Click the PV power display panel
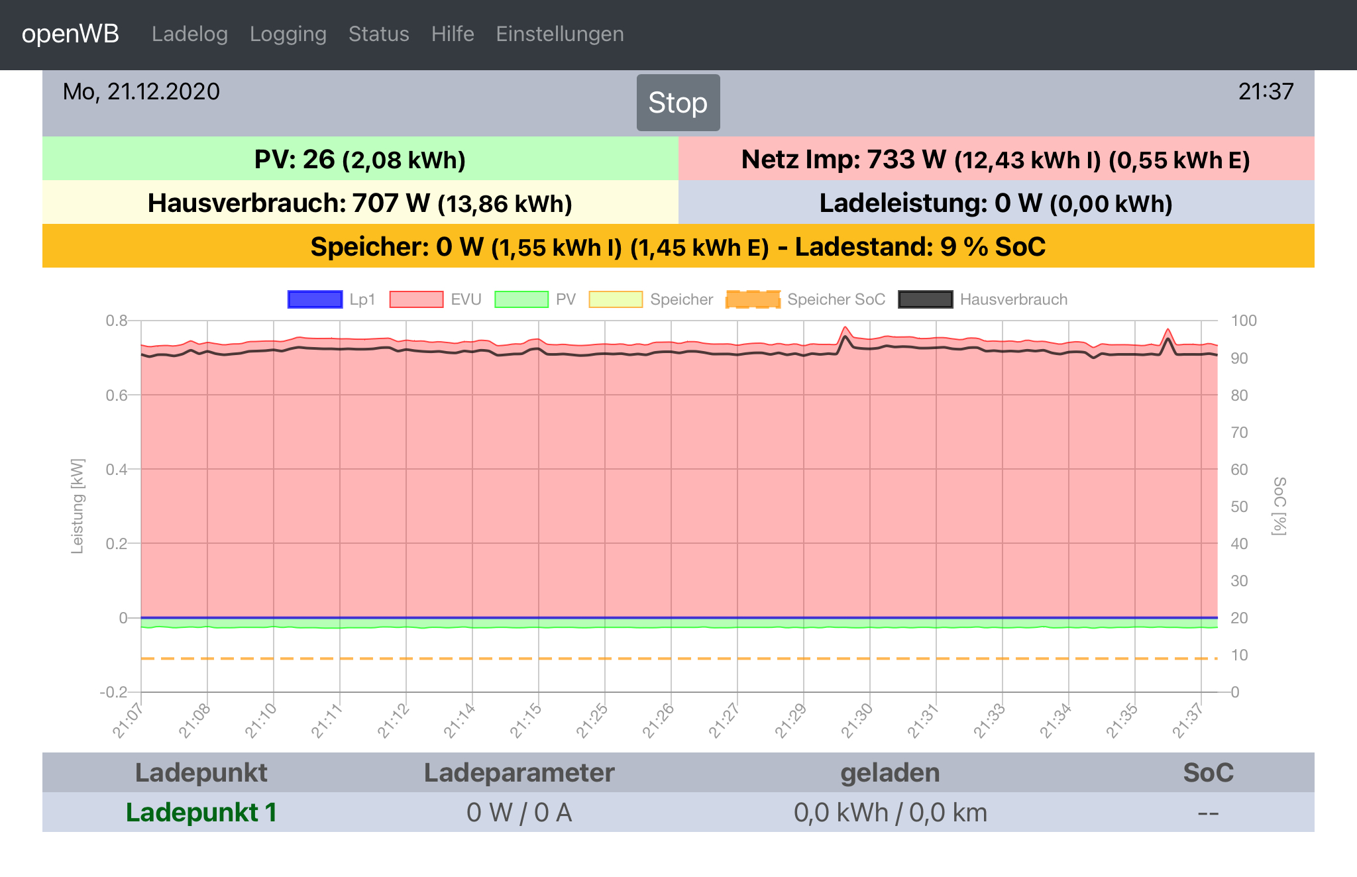Image resolution: width=1357 pixels, height=877 pixels. tap(360, 159)
